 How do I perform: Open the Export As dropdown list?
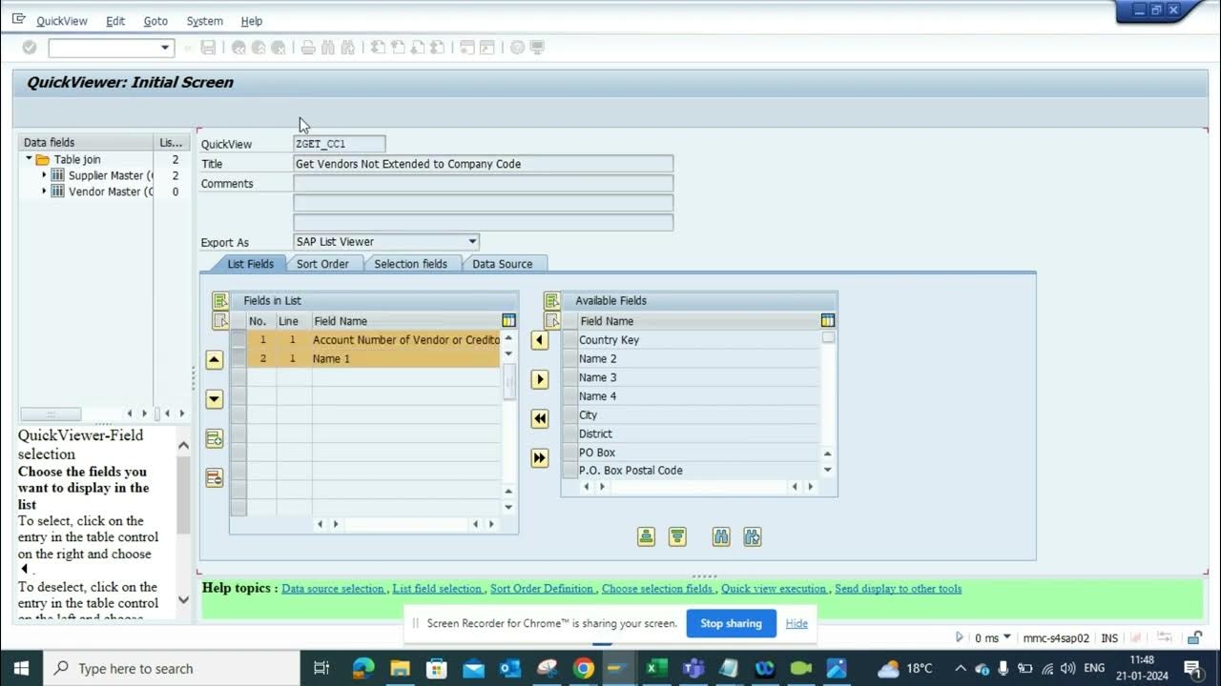tap(472, 242)
